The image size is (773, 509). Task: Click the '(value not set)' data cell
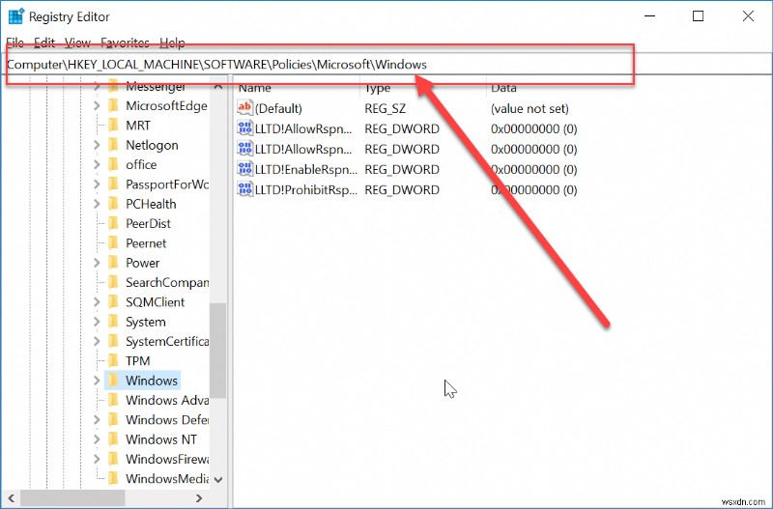point(530,108)
